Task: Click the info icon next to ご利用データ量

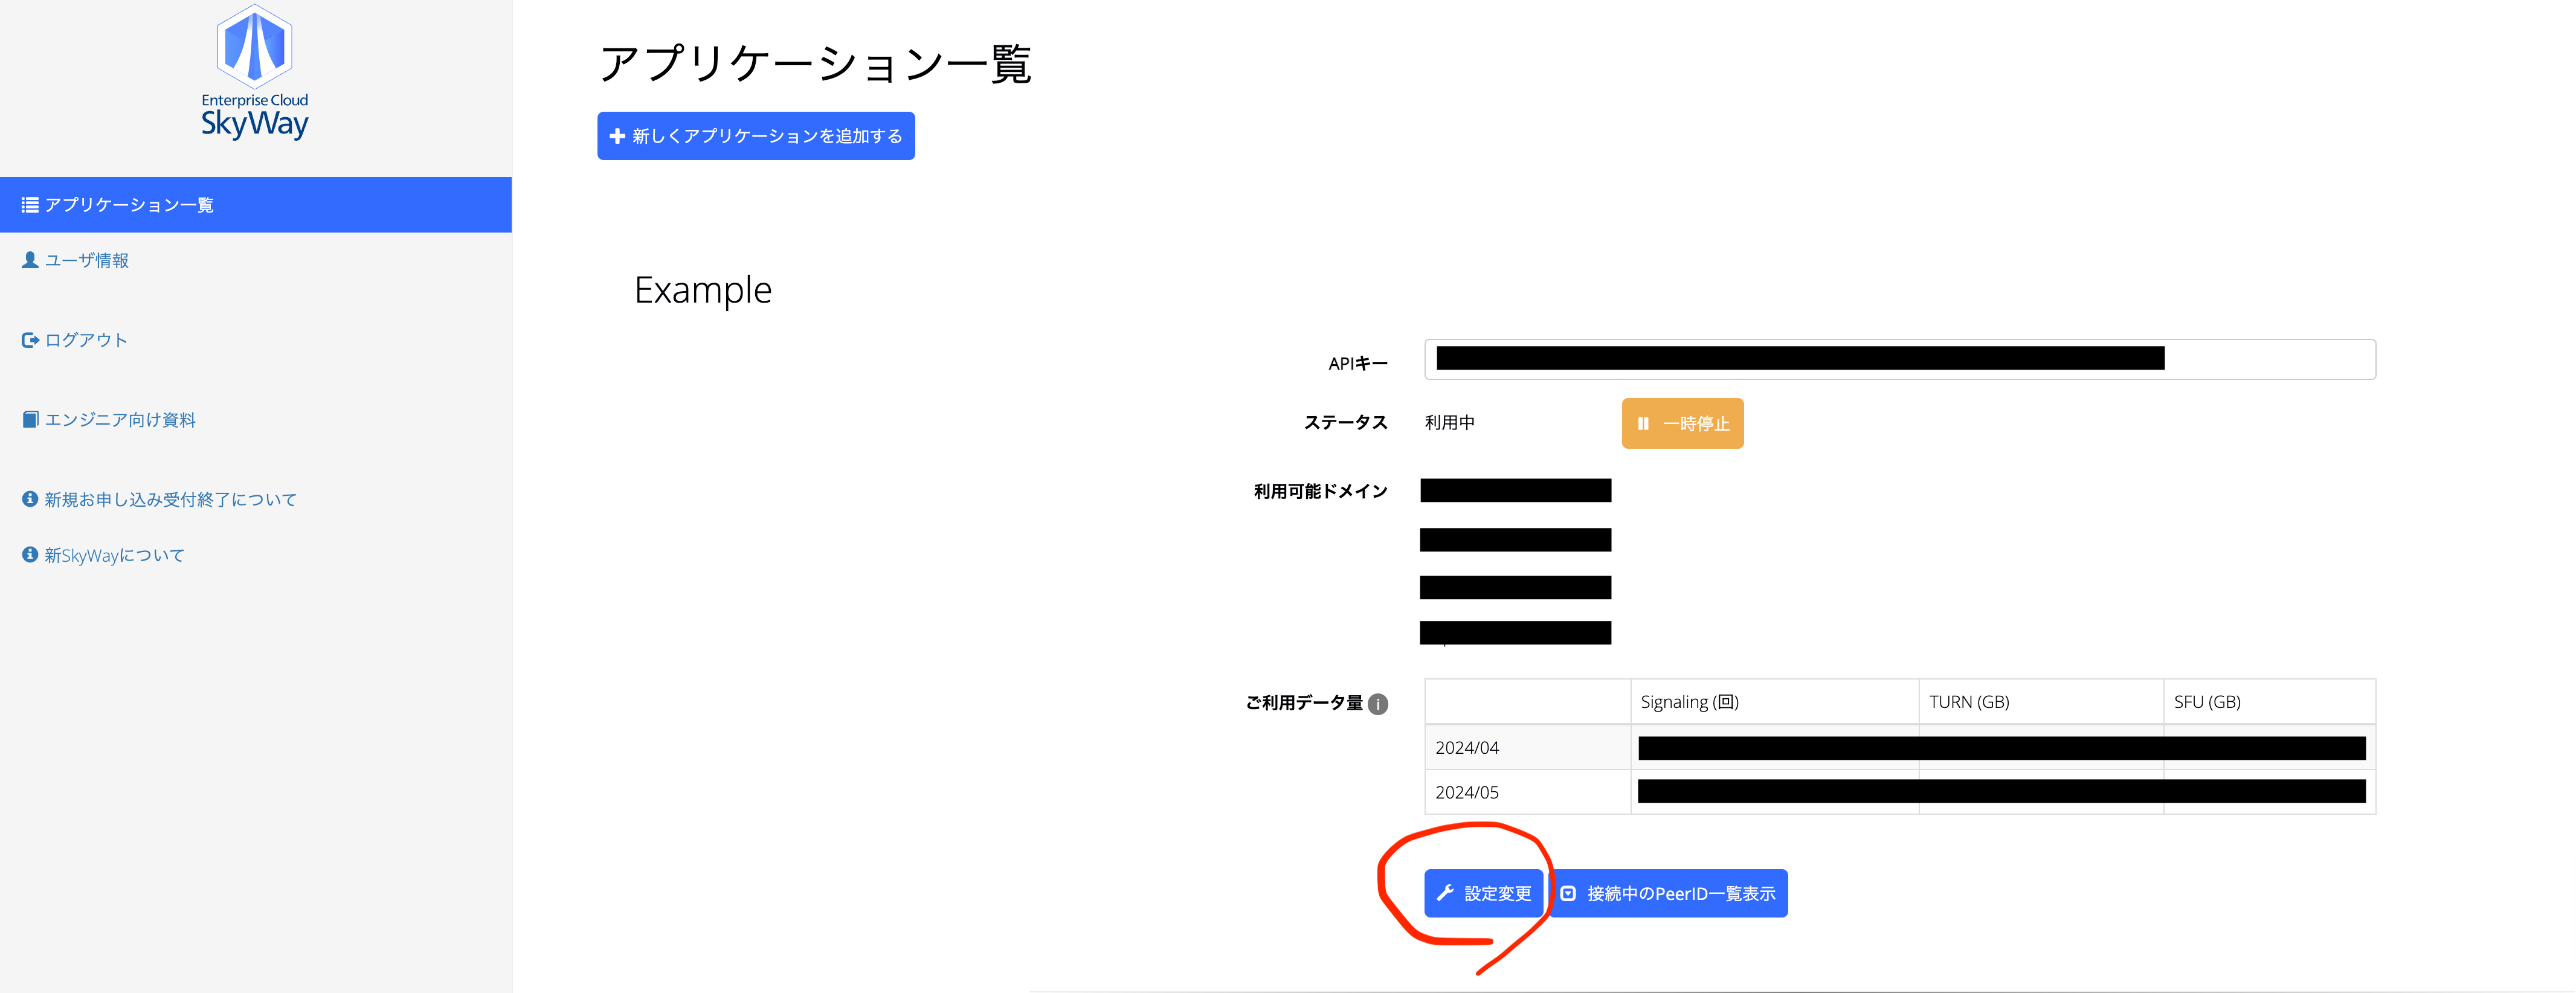Action: (x=1378, y=704)
